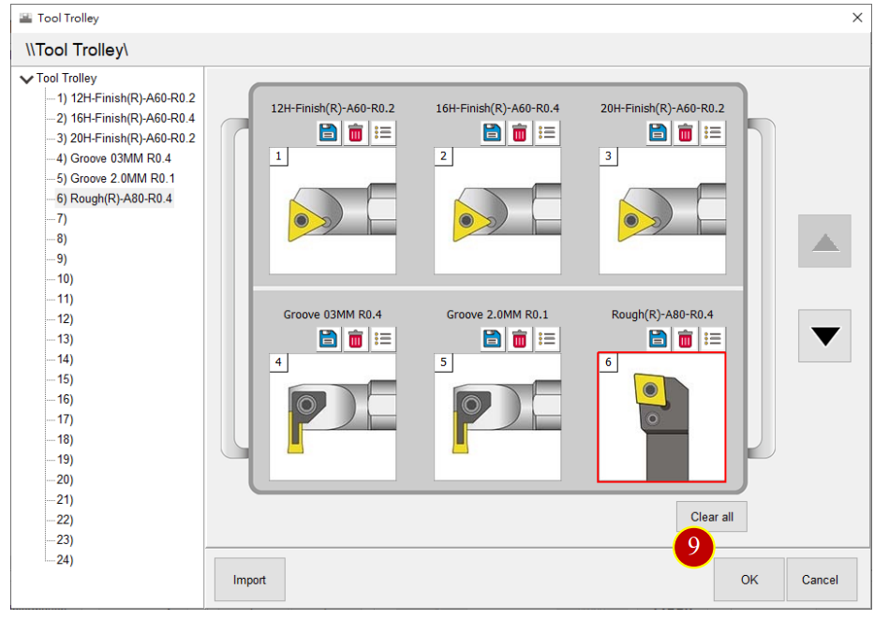
Task: Delete tool 16H-Finish(R)-A60-R0.4 via its trash icon
Action: pyautogui.click(x=519, y=133)
